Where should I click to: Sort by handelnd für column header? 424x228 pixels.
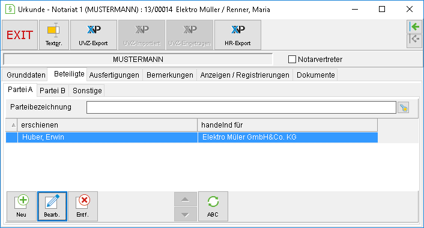click(x=288, y=125)
